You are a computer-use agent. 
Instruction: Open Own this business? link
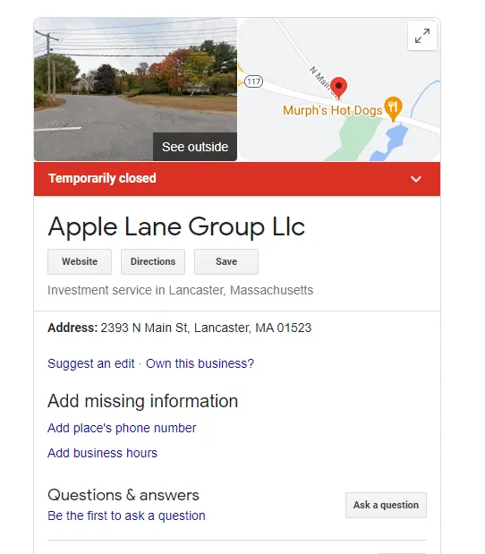click(200, 363)
